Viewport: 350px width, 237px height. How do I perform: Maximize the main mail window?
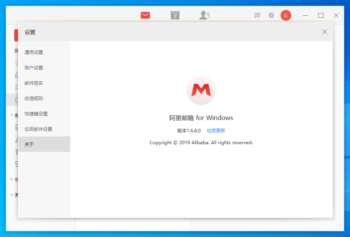[x=321, y=15]
